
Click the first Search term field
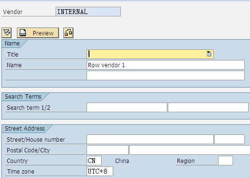(127, 107)
